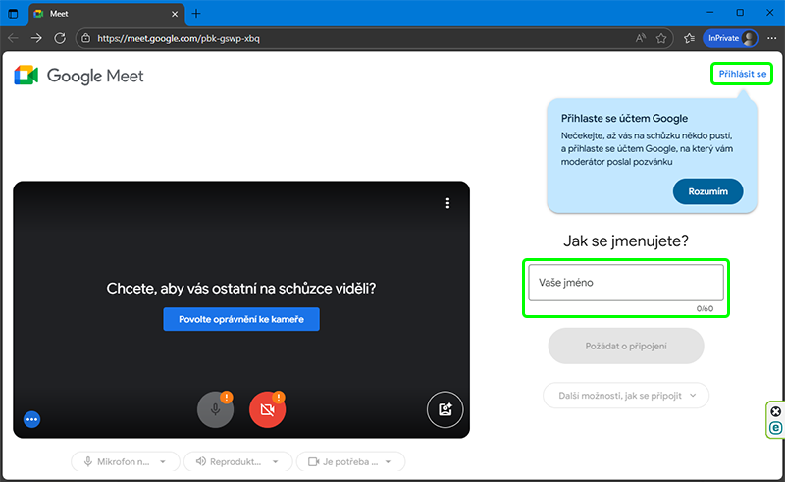Viewport: 785px width, 482px height.
Task: Expand the Reproduktor speaker dropdown
Action: pos(237,461)
